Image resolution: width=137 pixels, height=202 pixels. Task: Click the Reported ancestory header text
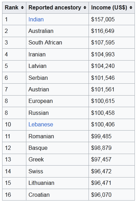click(55, 8)
